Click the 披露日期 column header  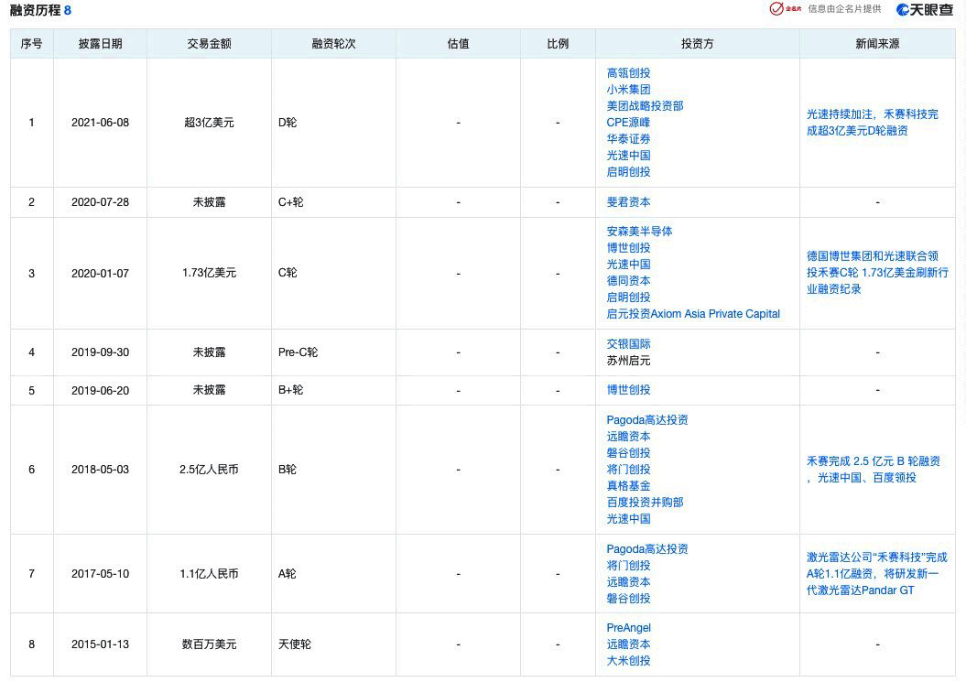coord(101,44)
